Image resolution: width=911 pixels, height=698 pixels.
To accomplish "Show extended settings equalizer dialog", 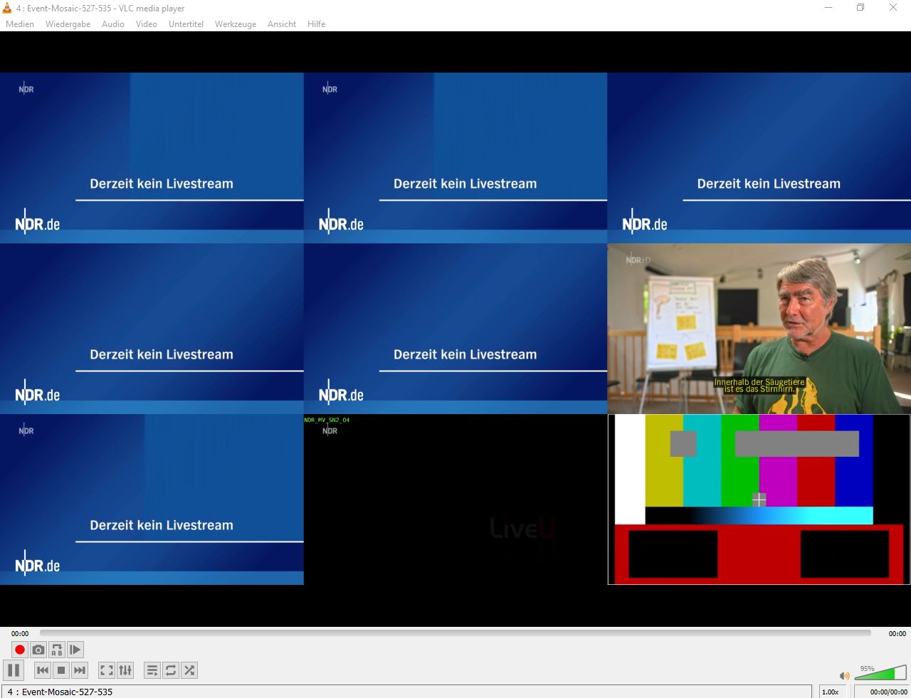I will point(125,670).
